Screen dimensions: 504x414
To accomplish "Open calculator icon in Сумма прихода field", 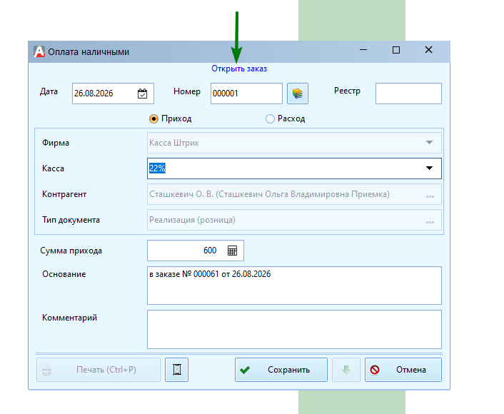I will (232, 251).
